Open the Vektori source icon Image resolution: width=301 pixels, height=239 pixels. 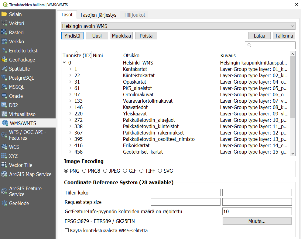pyautogui.click(x=4, y=23)
